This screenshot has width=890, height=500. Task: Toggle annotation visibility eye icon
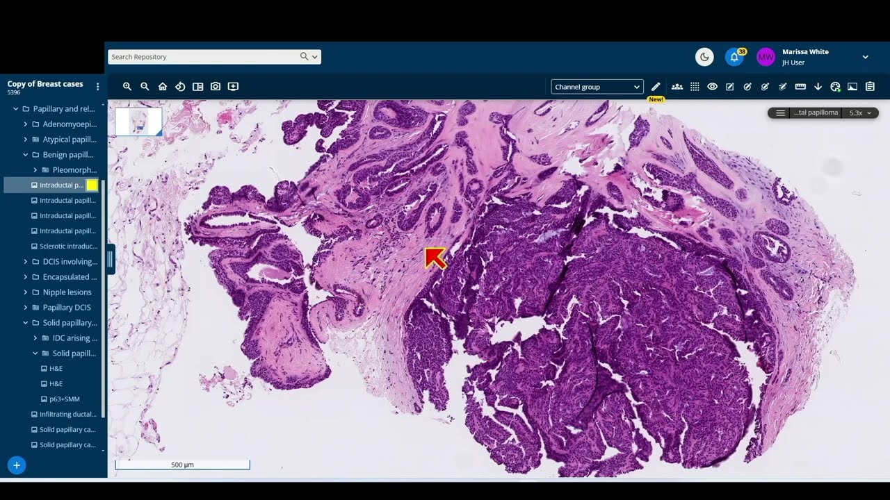tap(713, 87)
